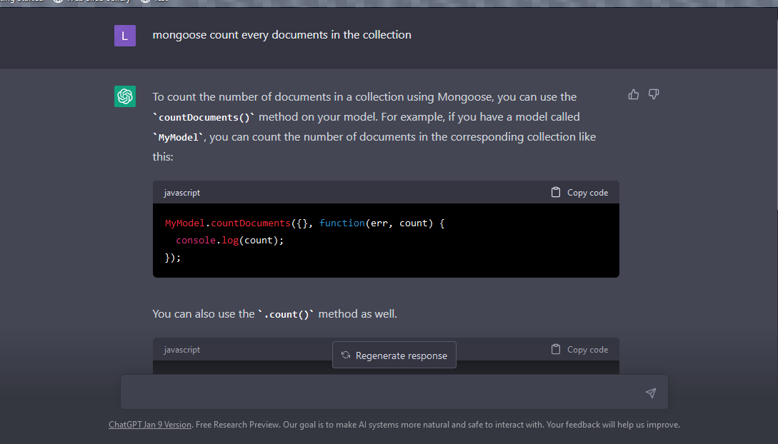Click the thumbs up feedback icon
Image resolution: width=778 pixels, height=444 pixels.
pos(634,94)
